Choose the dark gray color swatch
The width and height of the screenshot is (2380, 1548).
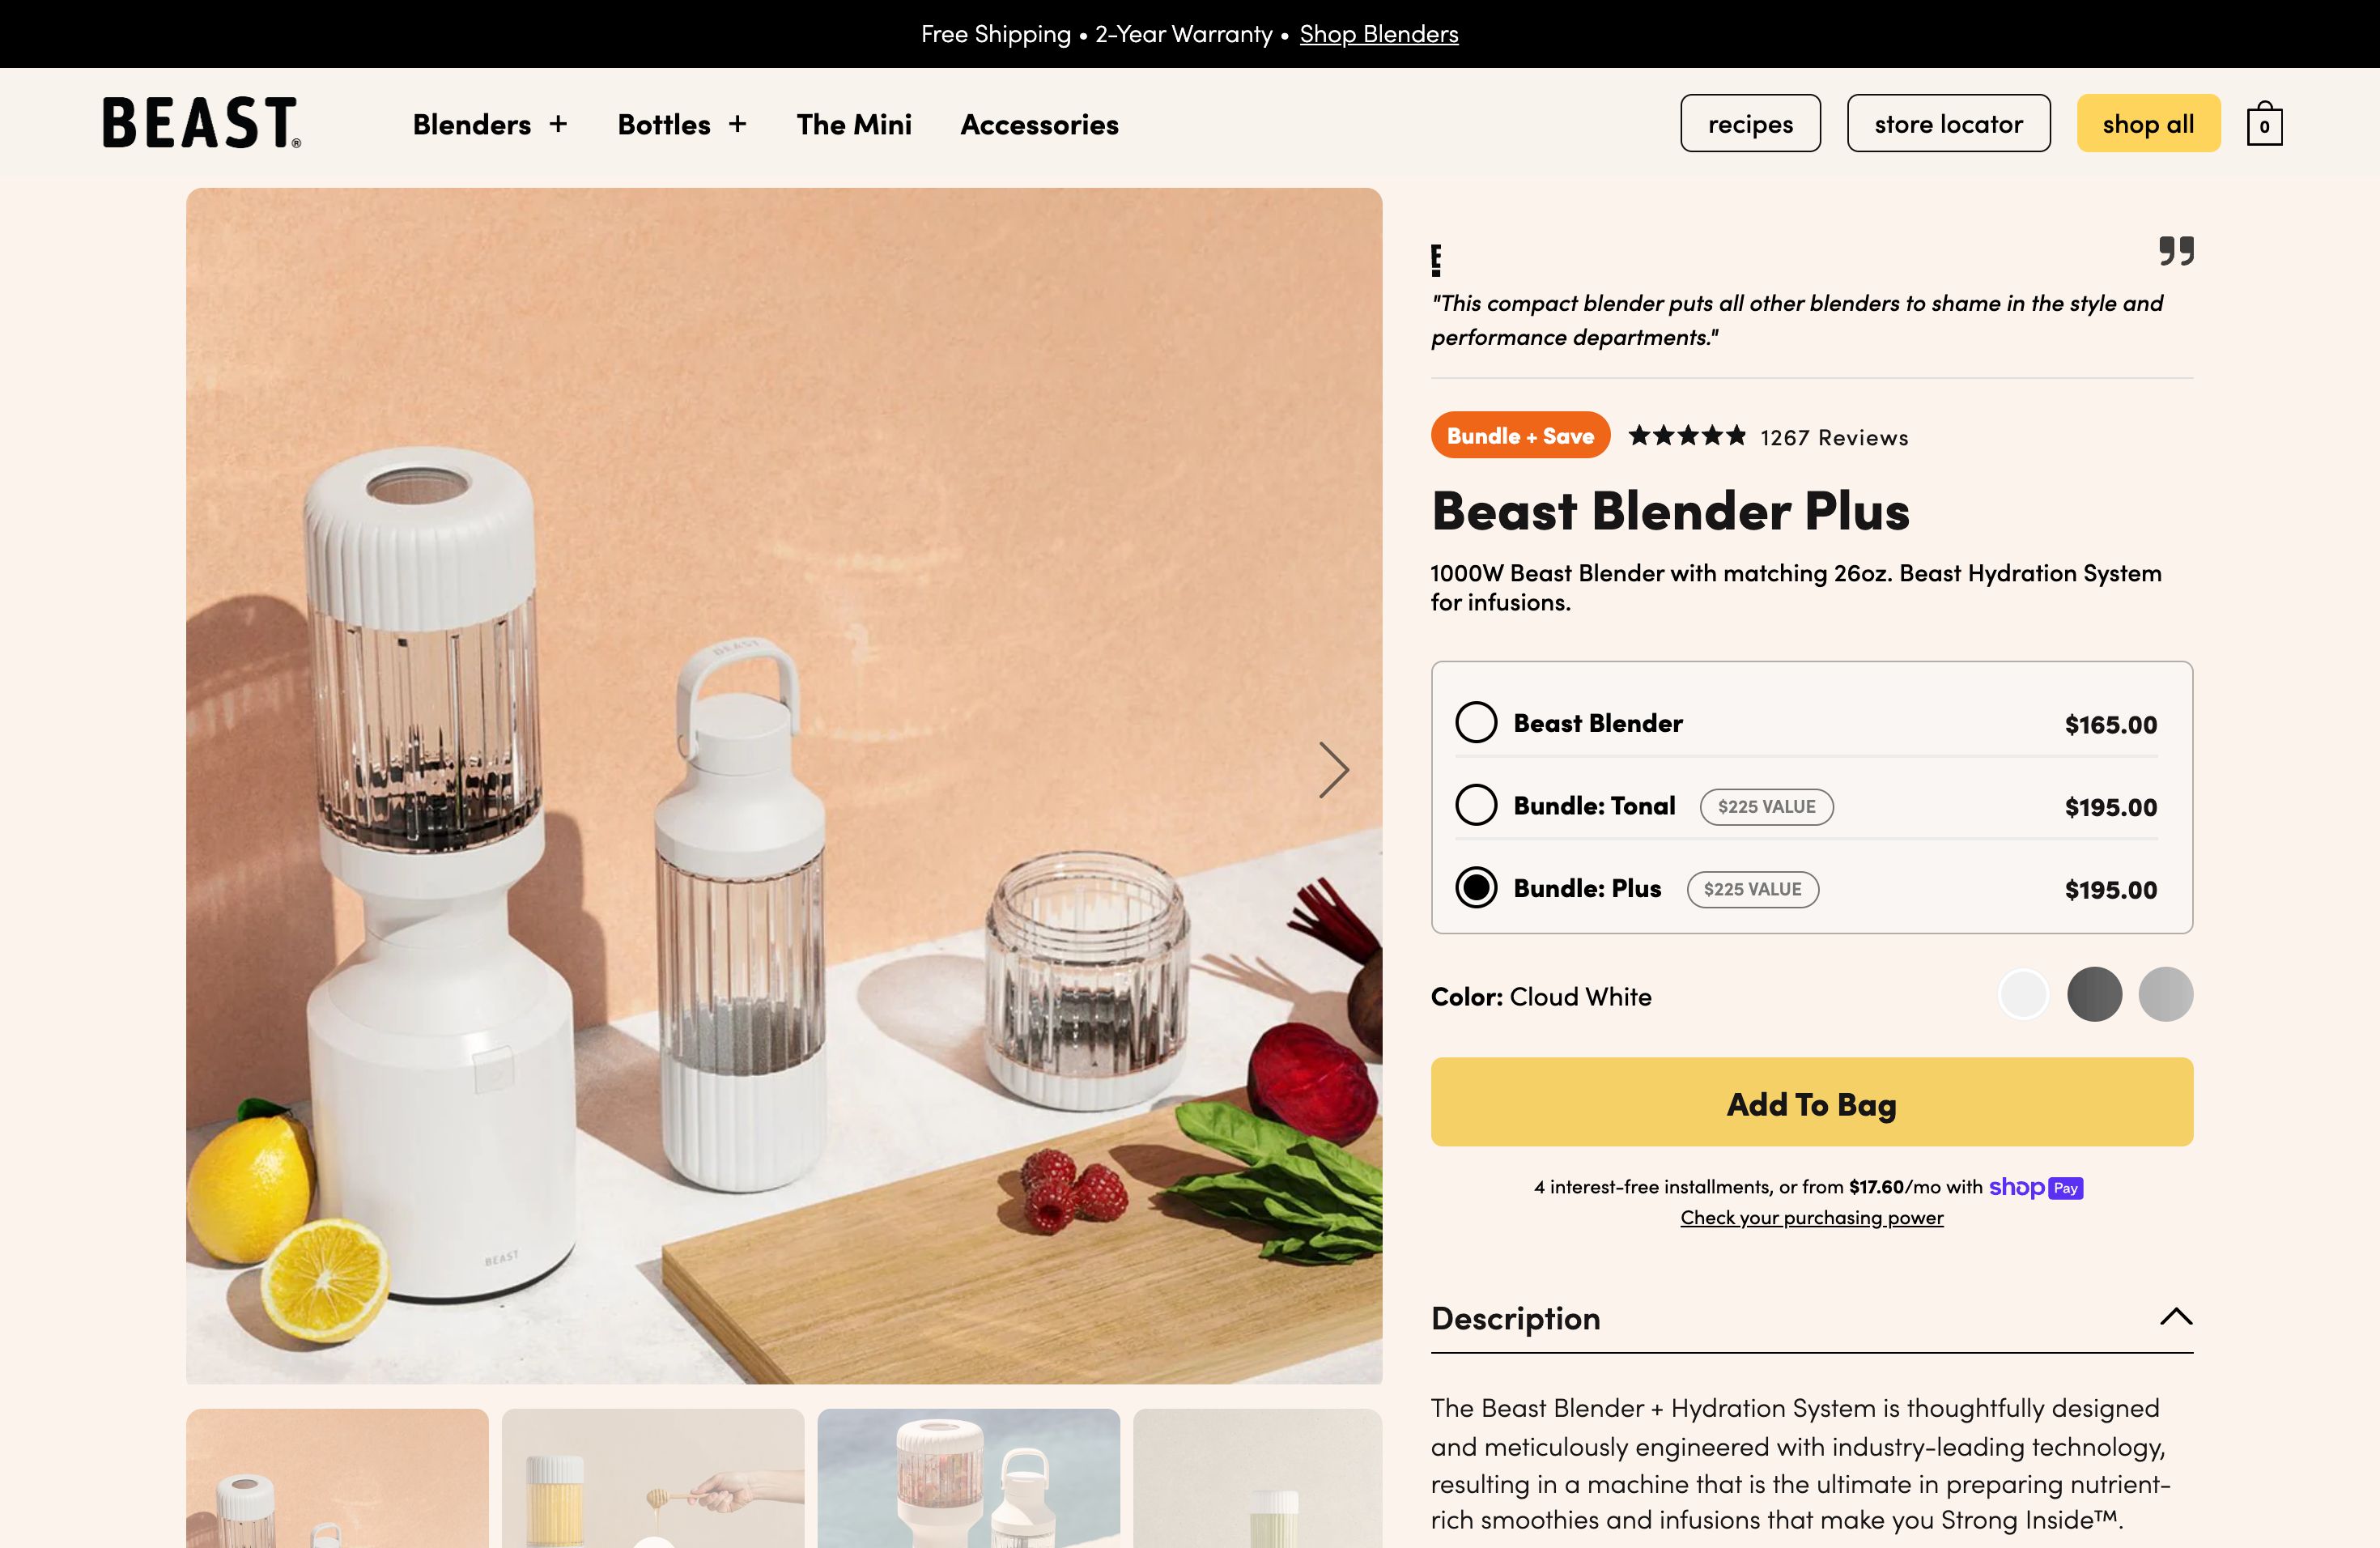(x=2095, y=995)
